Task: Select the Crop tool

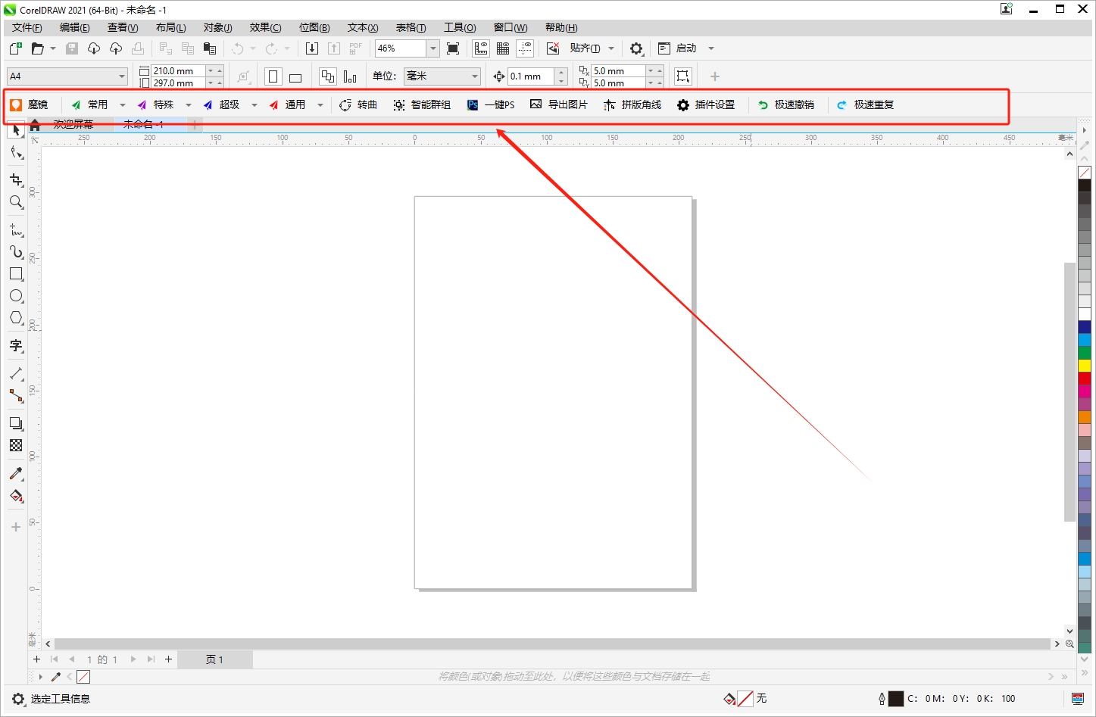Action: click(16, 180)
